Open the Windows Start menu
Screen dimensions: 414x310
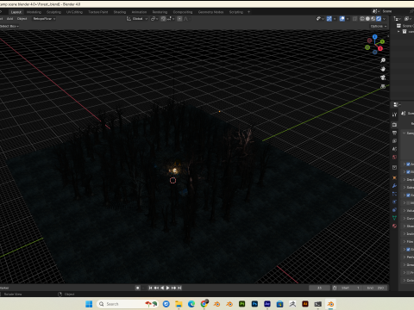tap(89, 304)
